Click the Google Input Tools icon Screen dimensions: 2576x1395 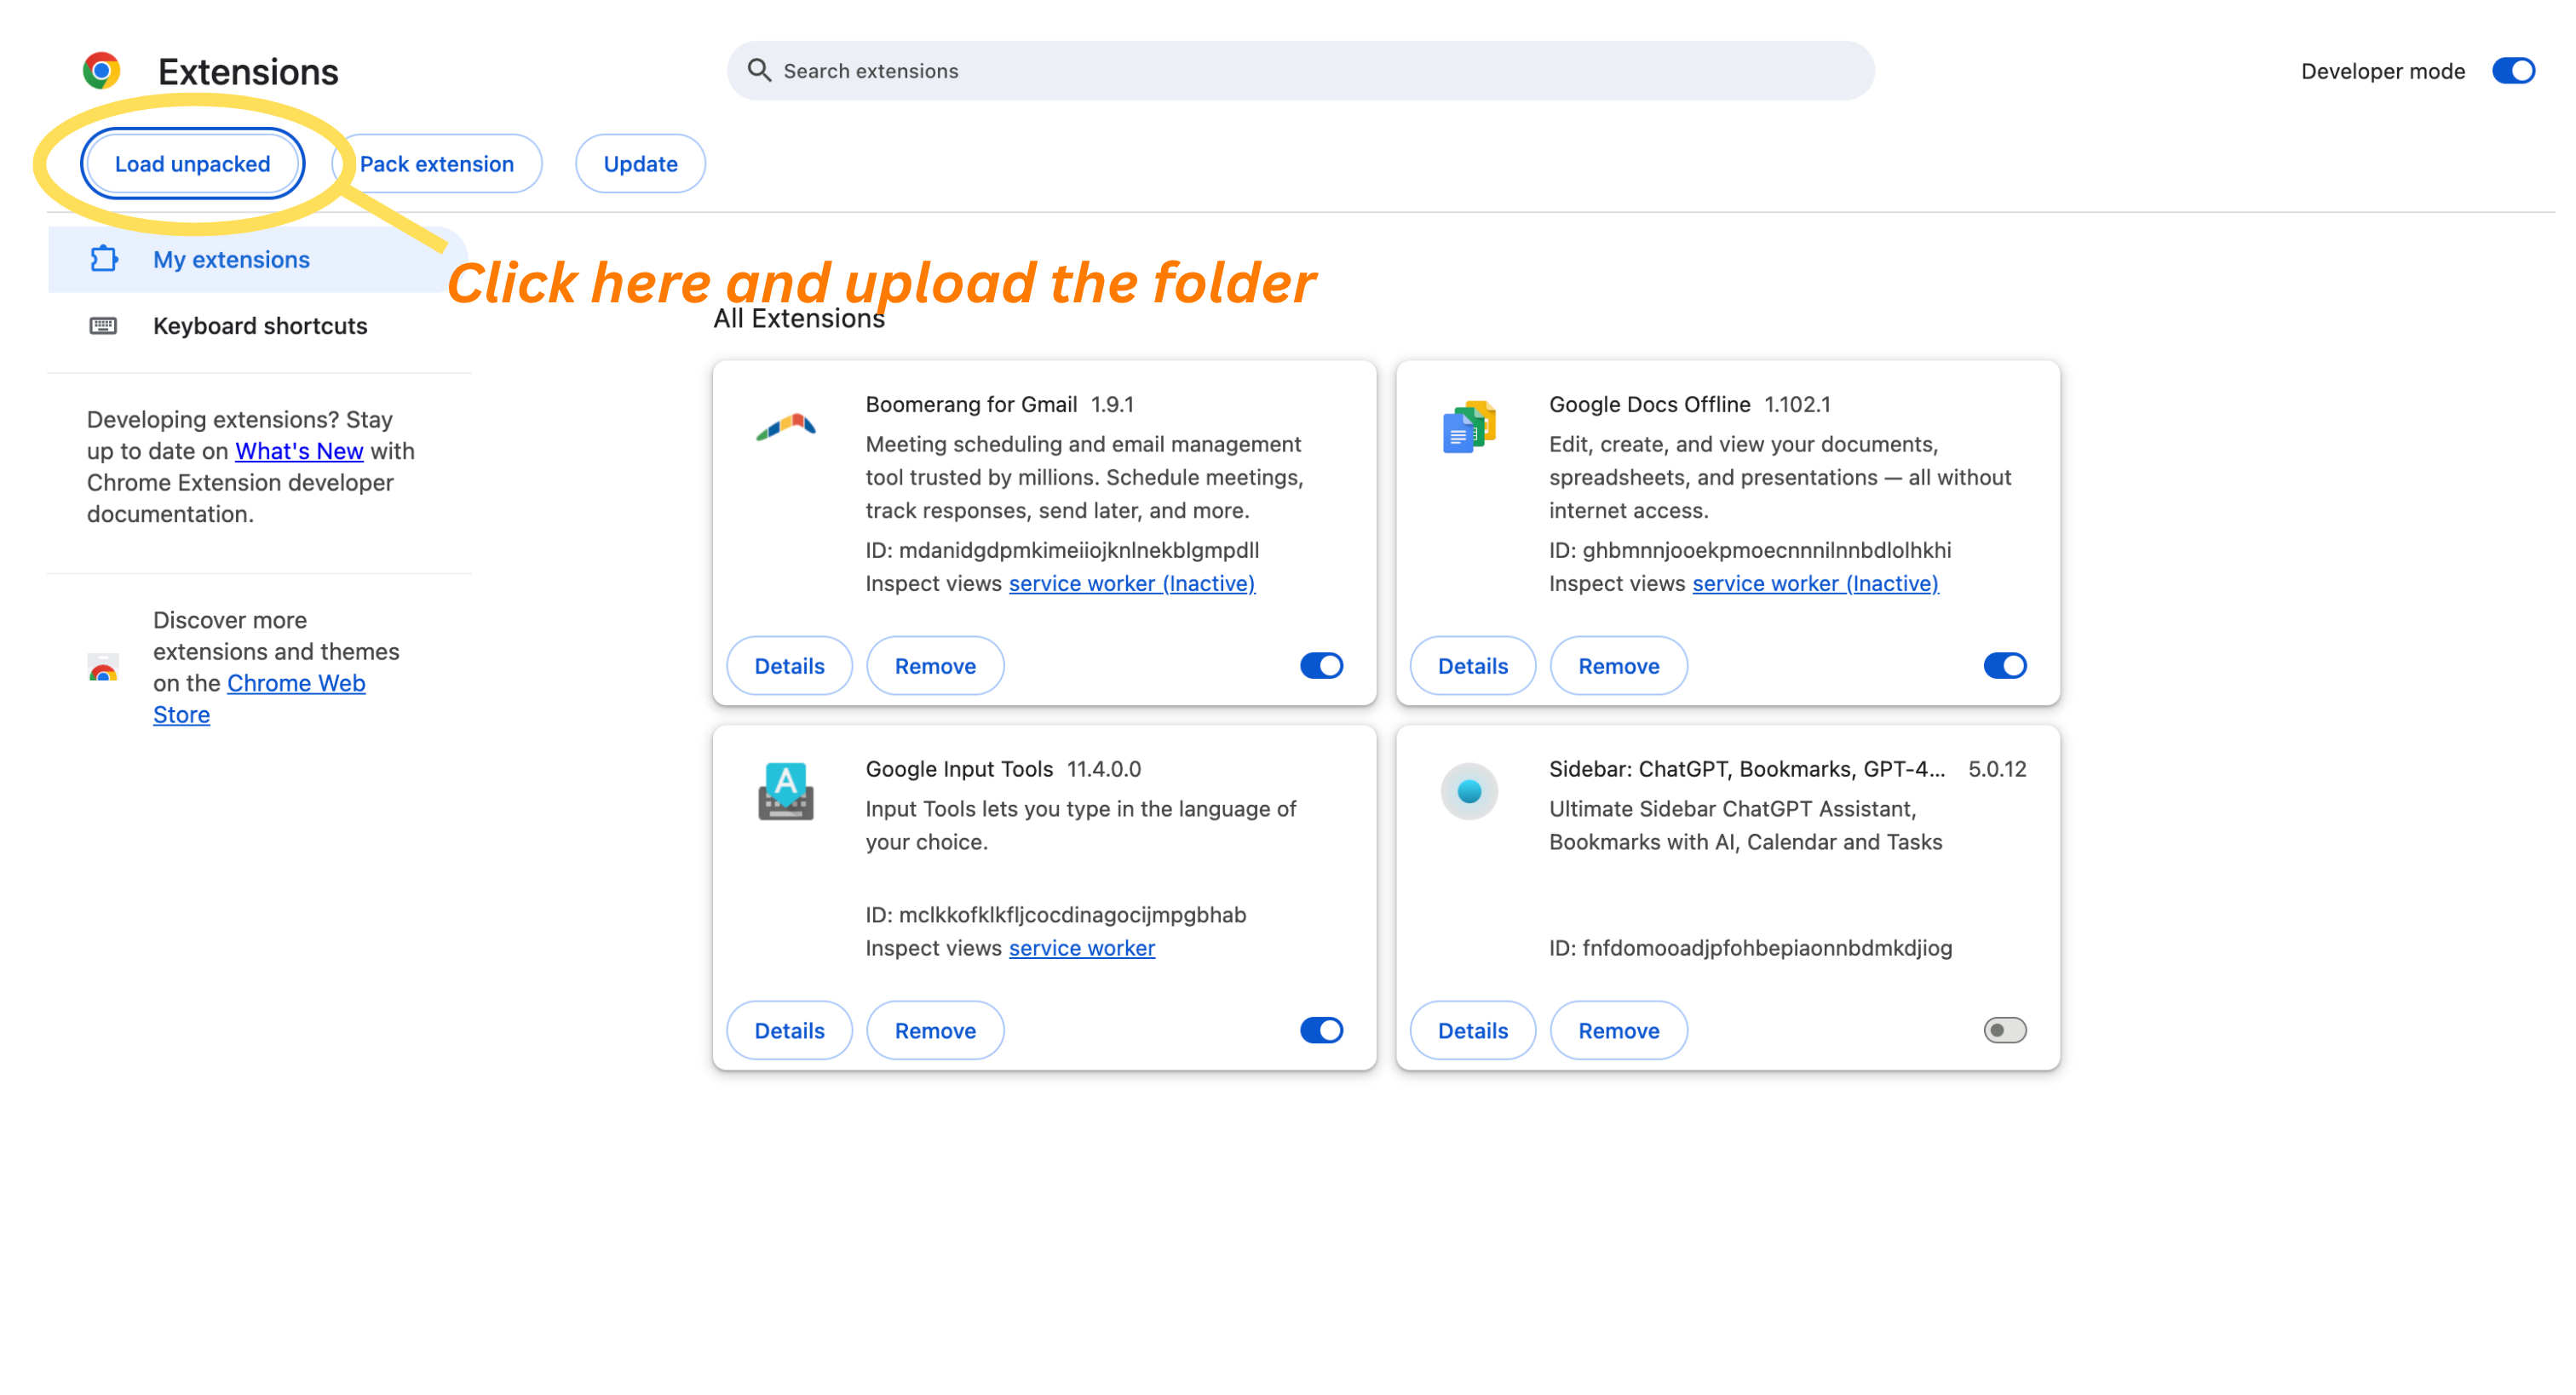785,792
